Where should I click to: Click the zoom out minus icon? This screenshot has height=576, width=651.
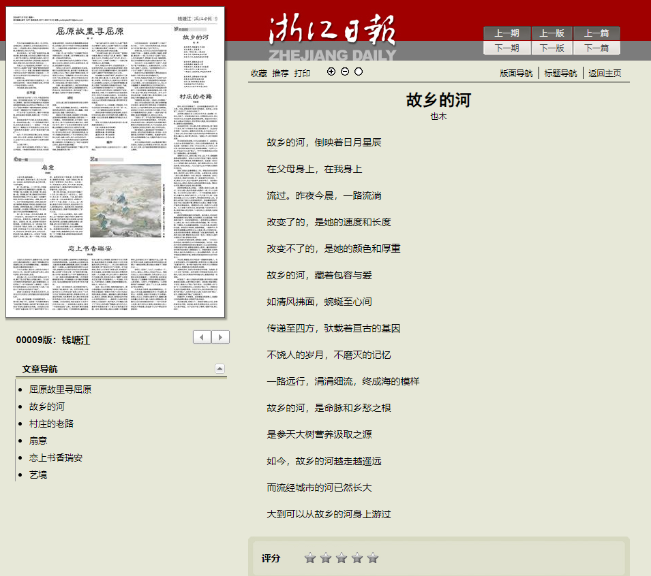click(x=345, y=71)
